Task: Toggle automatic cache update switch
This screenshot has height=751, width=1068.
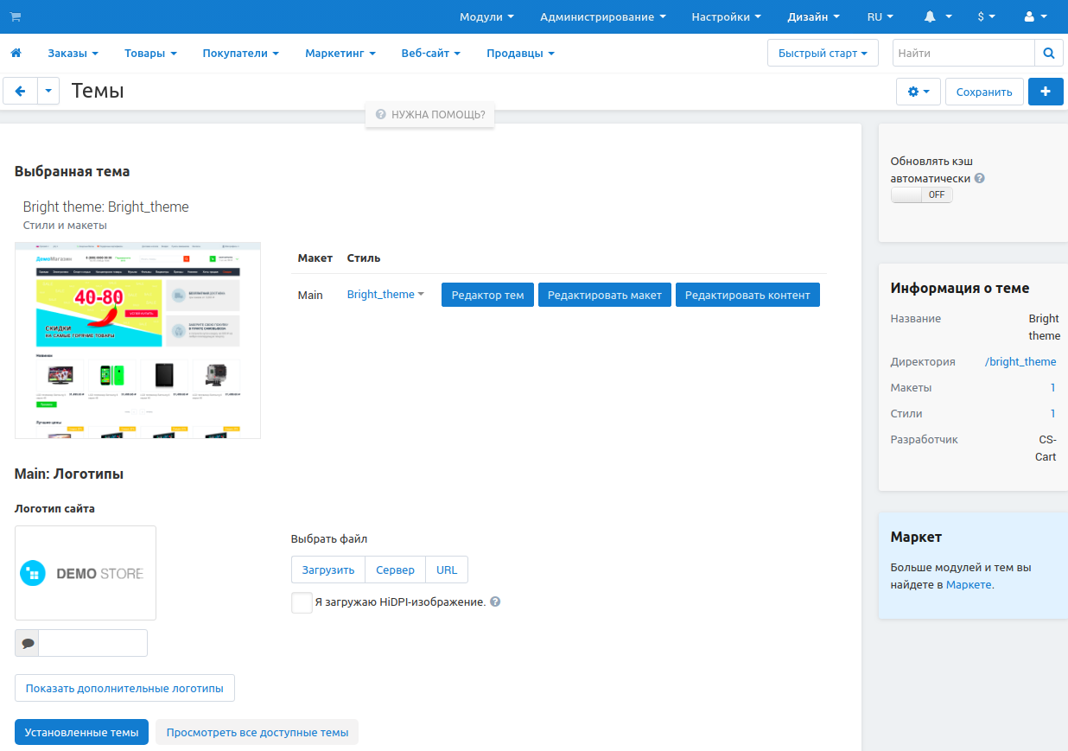Action: 921,195
